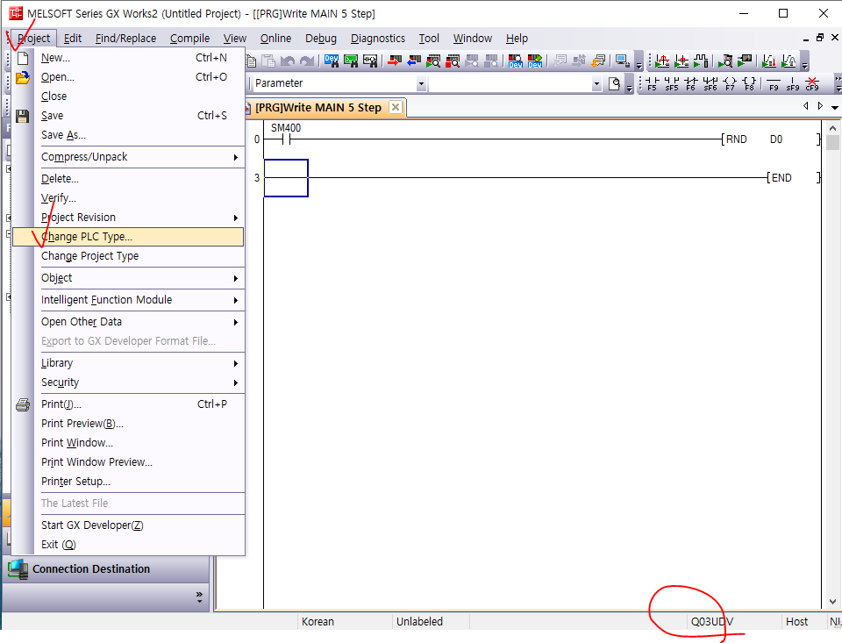Open the instruction search binoculars icon

click(x=351, y=61)
